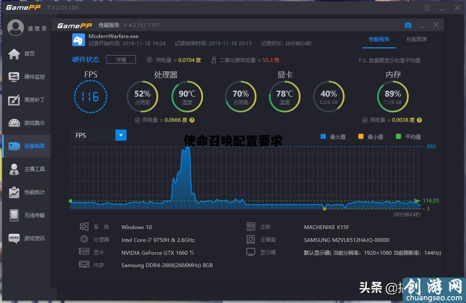Open 性能统计 performance stats icon
The height and width of the screenshot is (303, 466).
14,192
